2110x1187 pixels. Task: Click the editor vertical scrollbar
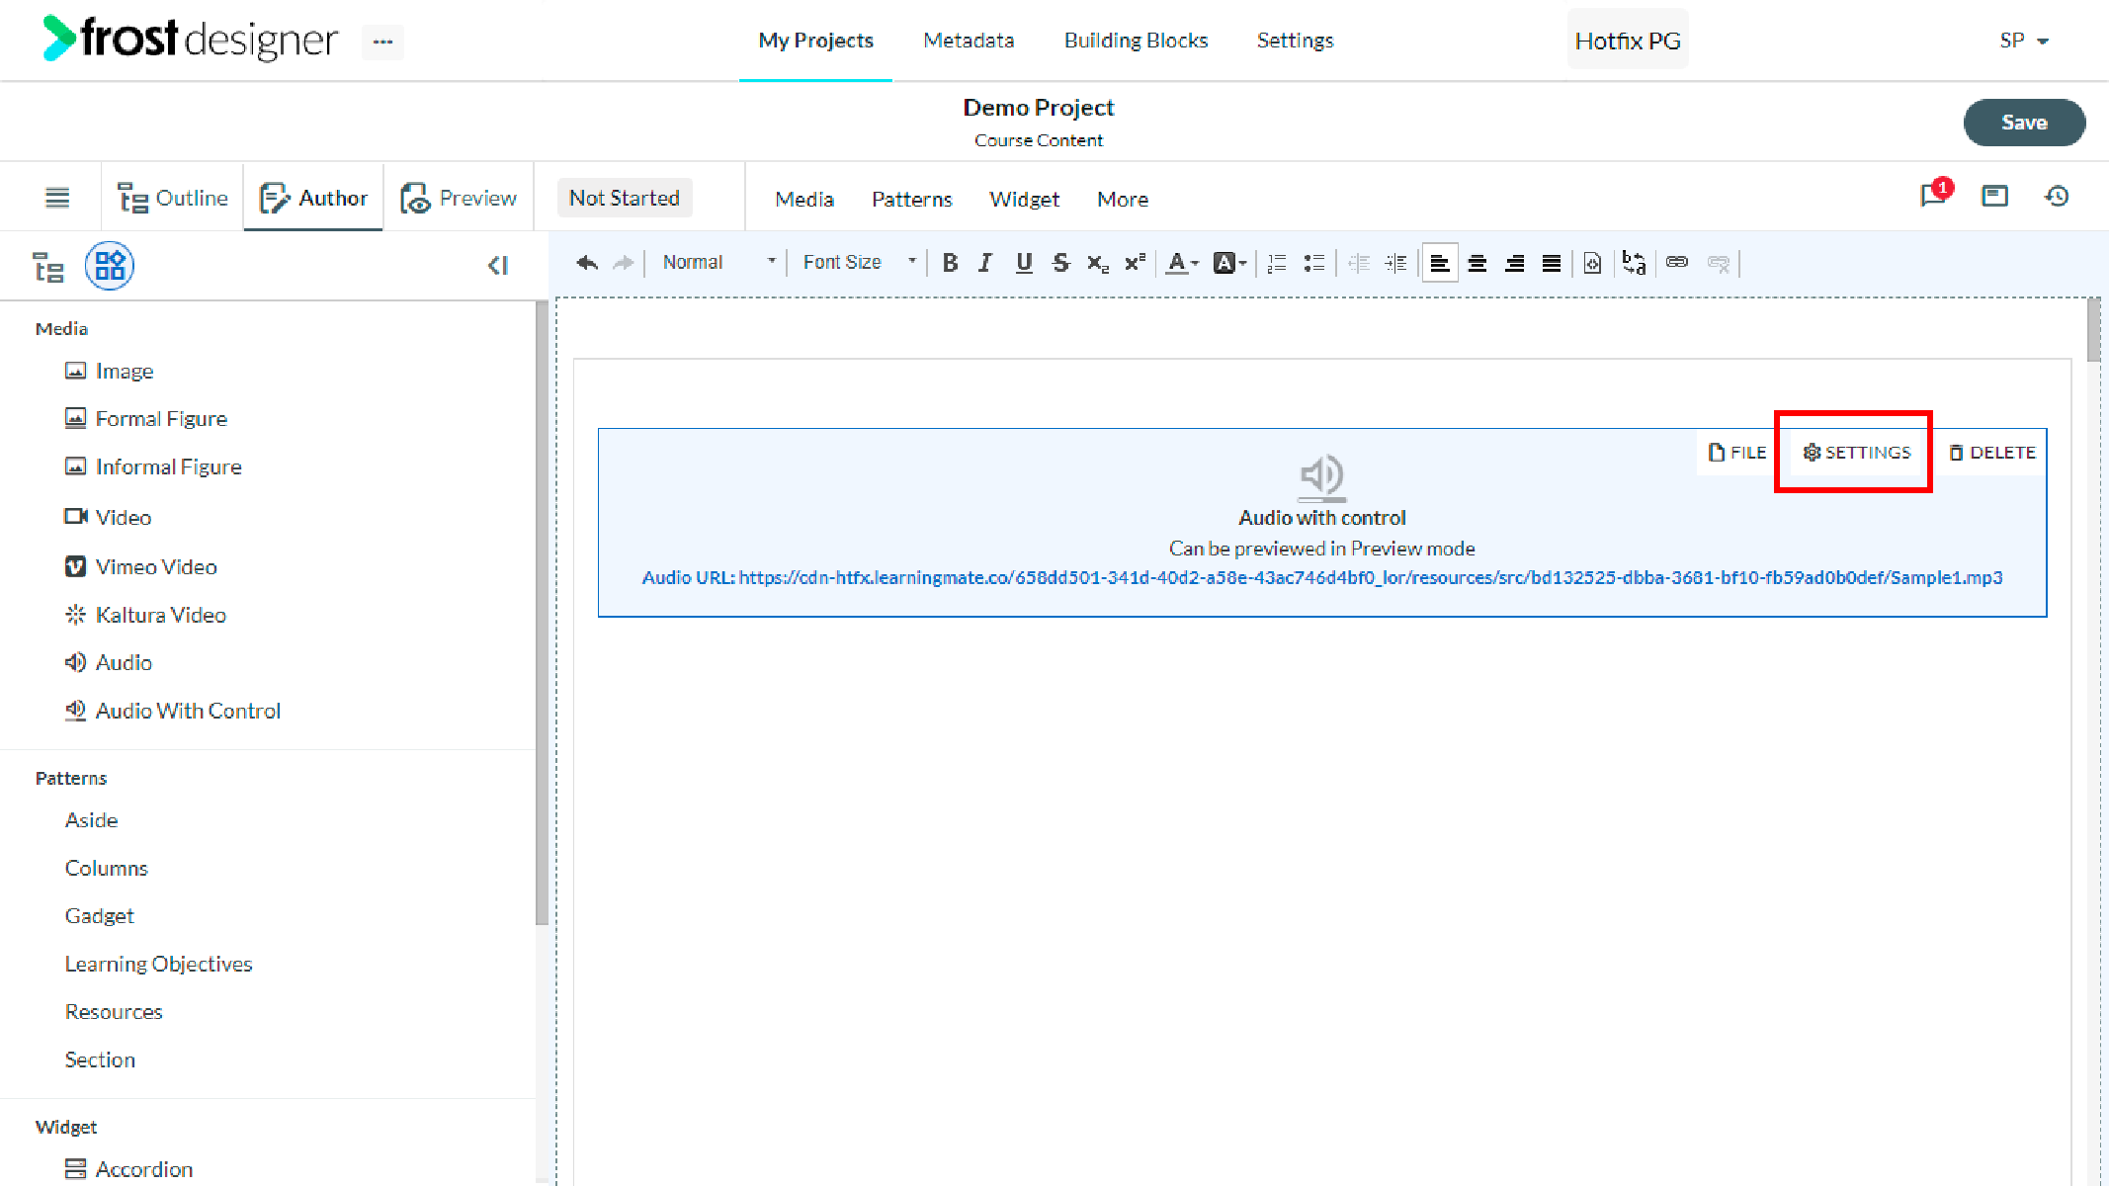[2093, 330]
